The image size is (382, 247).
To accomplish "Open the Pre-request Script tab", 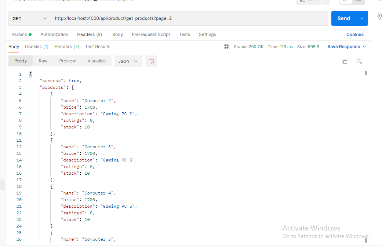I will coord(151,34).
